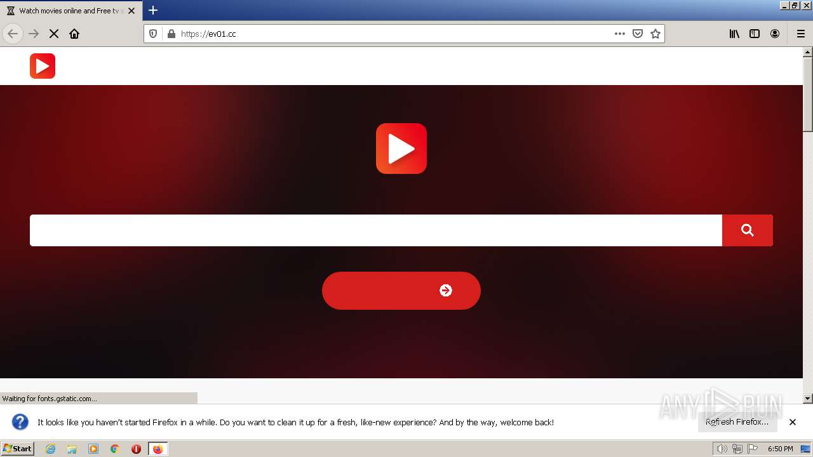Bookmark this page with the star

pos(655,34)
